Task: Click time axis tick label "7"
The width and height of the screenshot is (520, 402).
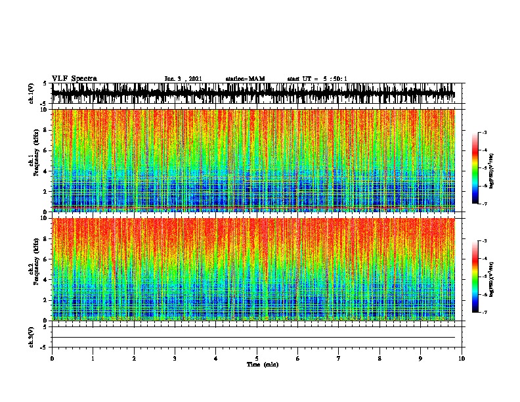Action: tap(339, 359)
